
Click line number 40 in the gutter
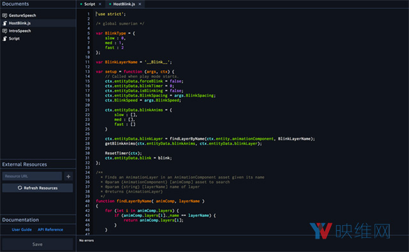point(88,201)
